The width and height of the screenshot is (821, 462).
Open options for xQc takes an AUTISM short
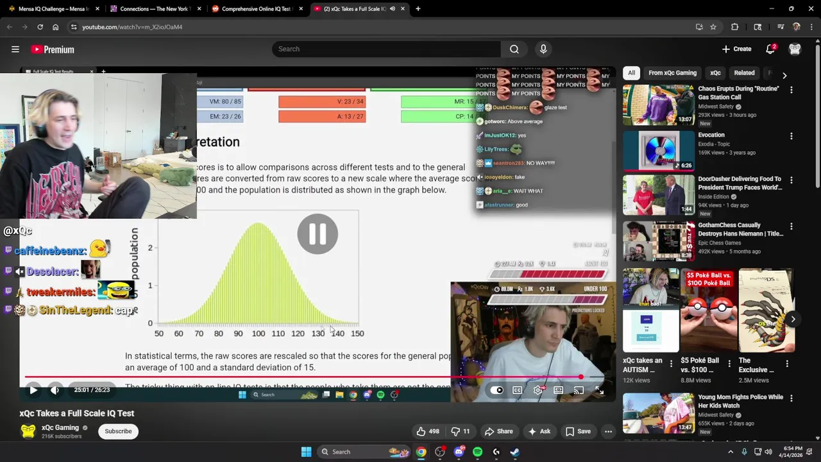(x=671, y=363)
